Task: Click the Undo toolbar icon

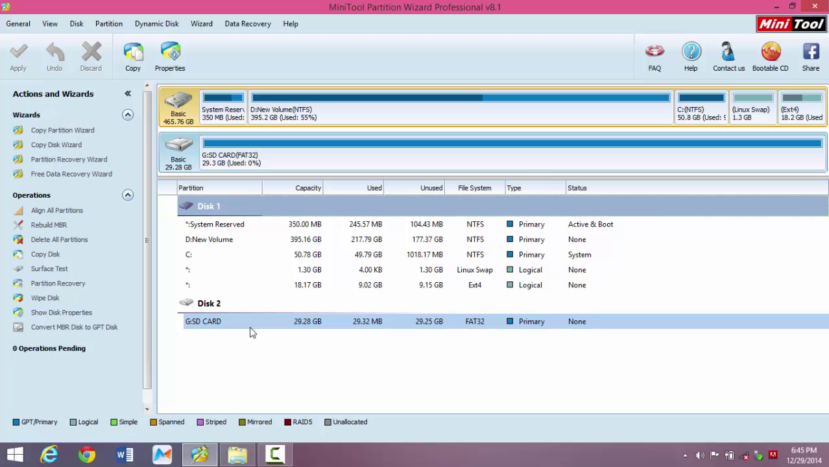Action: pyautogui.click(x=54, y=57)
